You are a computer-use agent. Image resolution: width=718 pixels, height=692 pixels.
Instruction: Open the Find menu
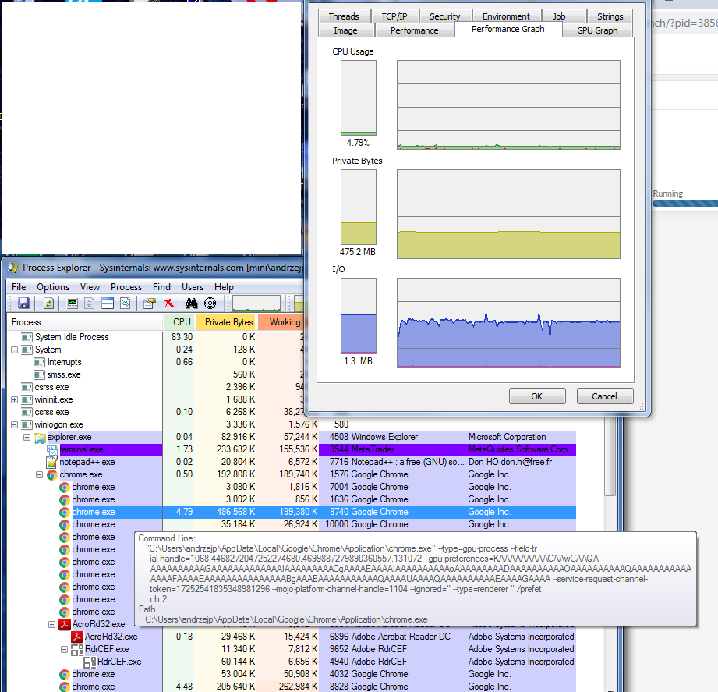click(x=161, y=287)
